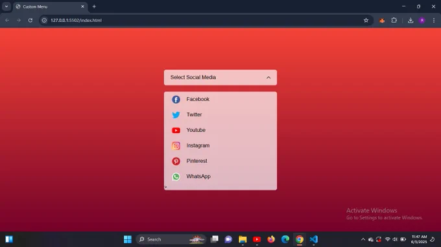Minimize the Chrome window
Image resolution: width=441 pixels, height=247 pixels.
[403, 6]
